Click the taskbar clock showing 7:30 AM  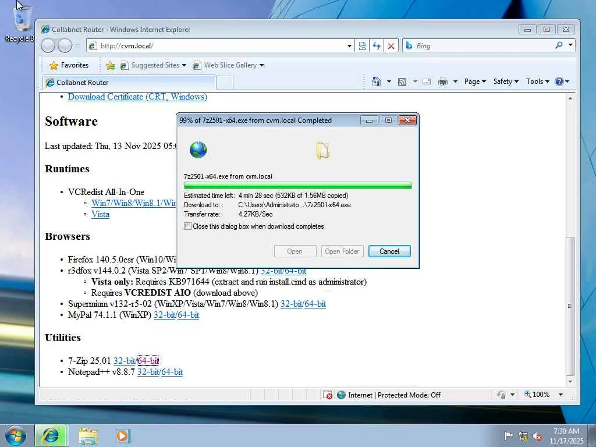tap(566, 436)
